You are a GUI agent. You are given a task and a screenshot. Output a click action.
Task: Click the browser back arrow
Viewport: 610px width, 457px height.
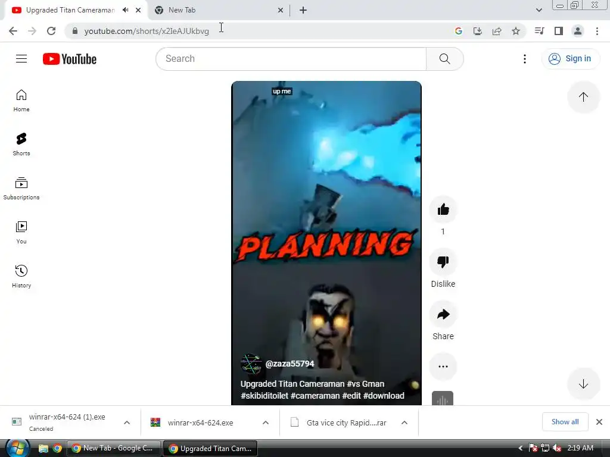tap(13, 31)
